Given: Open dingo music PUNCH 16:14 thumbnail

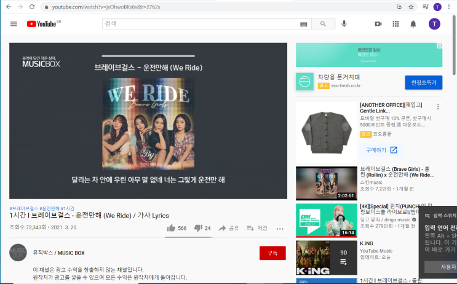Looking at the screenshot, I should pyautogui.click(x=327, y=220).
